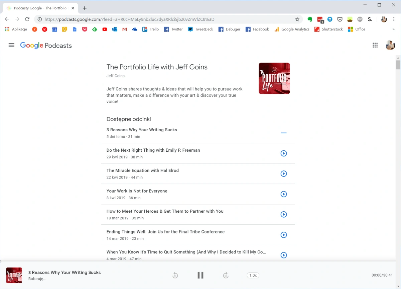The image size is (401, 289).
Task: Open the Google apps grid launcher
Action: (375, 45)
